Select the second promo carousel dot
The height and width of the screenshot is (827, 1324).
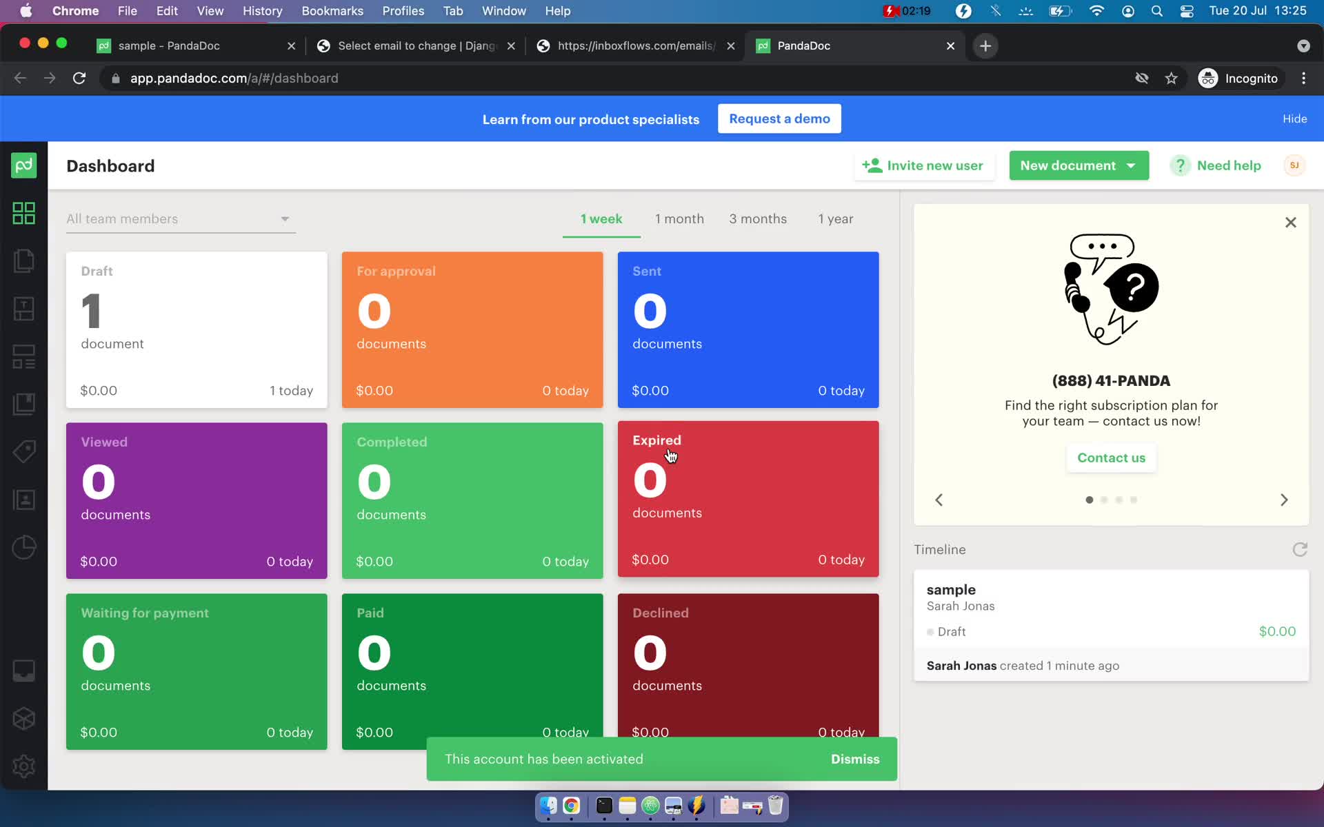[1104, 500]
